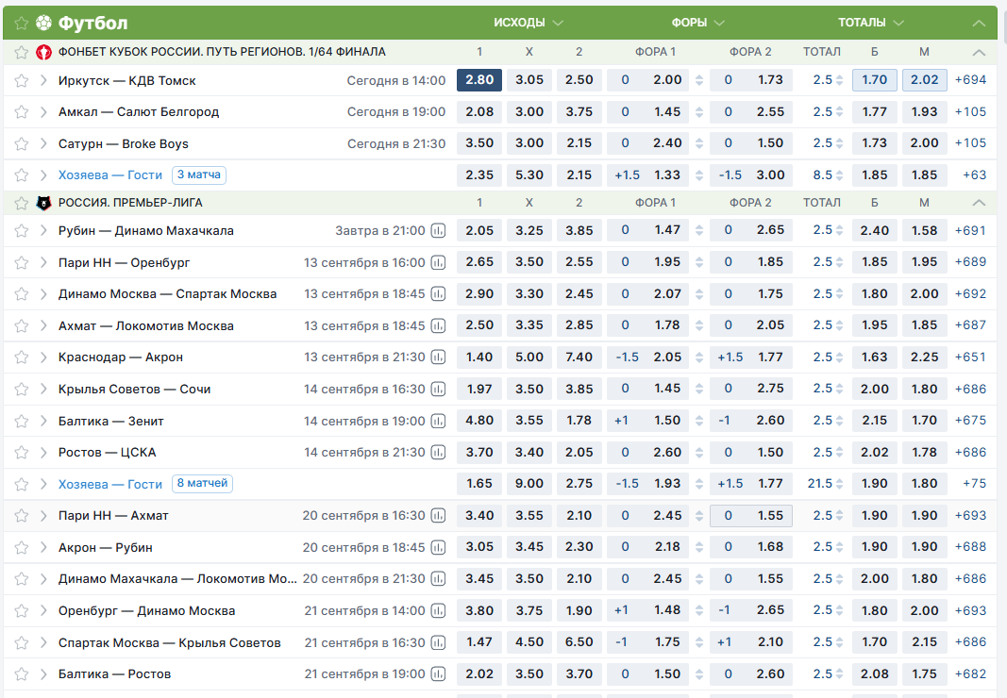This screenshot has height=698, width=1007.
Task: Show +63 more markets for 3 матча row
Action: 974,174
